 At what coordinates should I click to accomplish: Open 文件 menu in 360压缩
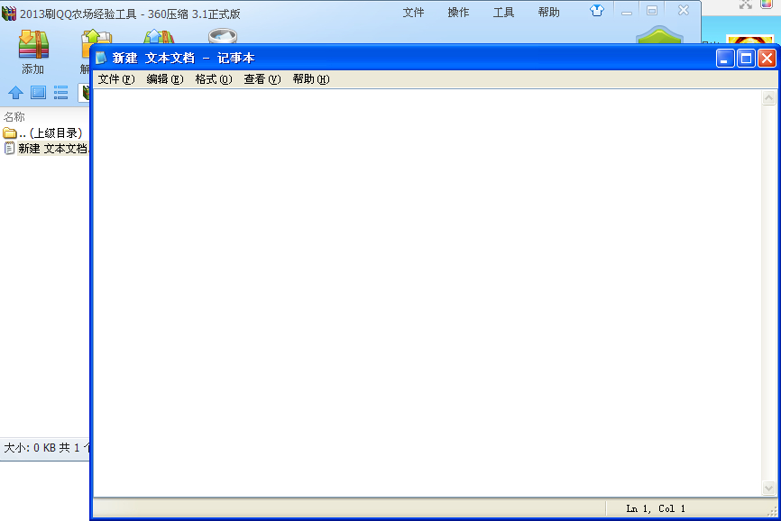pyautogui.click(x=413, y=13)
